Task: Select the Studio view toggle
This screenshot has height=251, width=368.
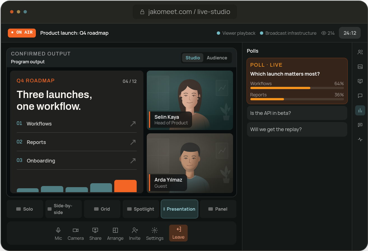Action: pyautogui.click(x=193, y=58)
